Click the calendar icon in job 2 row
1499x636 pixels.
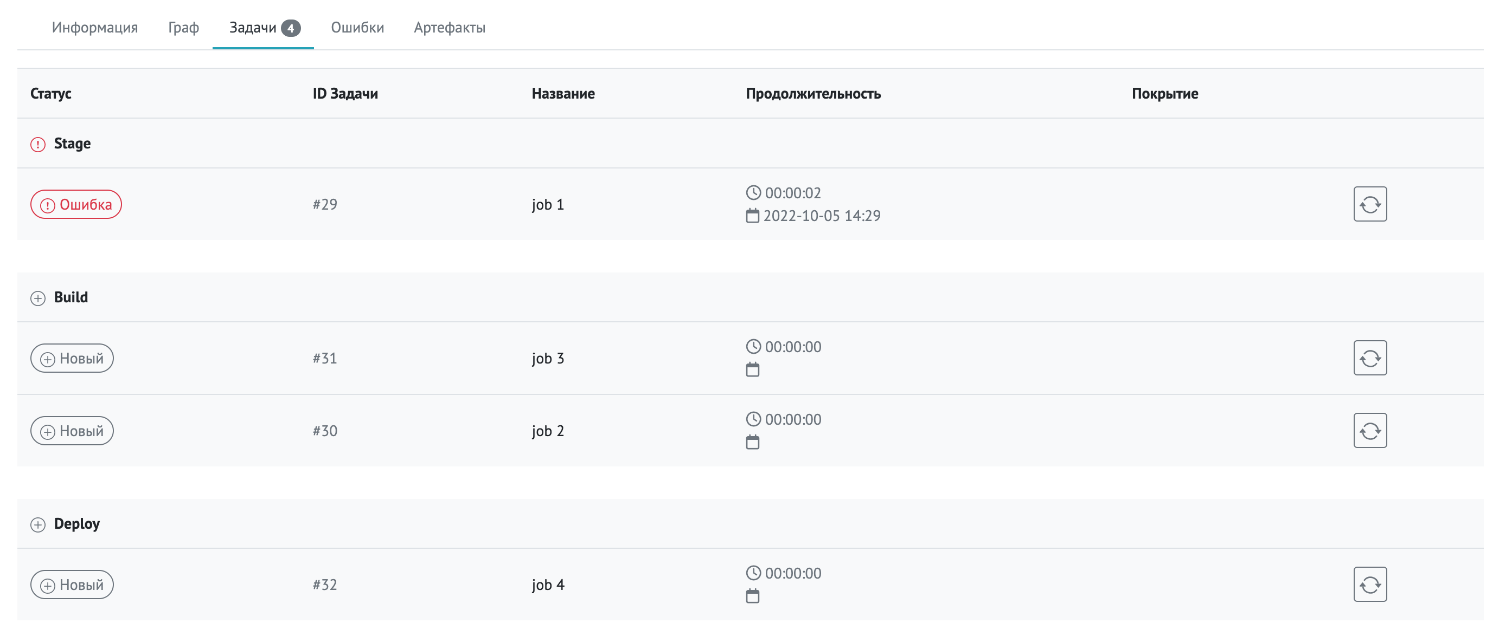(x=752, y=443)
